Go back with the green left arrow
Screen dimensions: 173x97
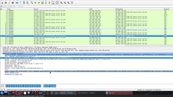coord(35,3)
